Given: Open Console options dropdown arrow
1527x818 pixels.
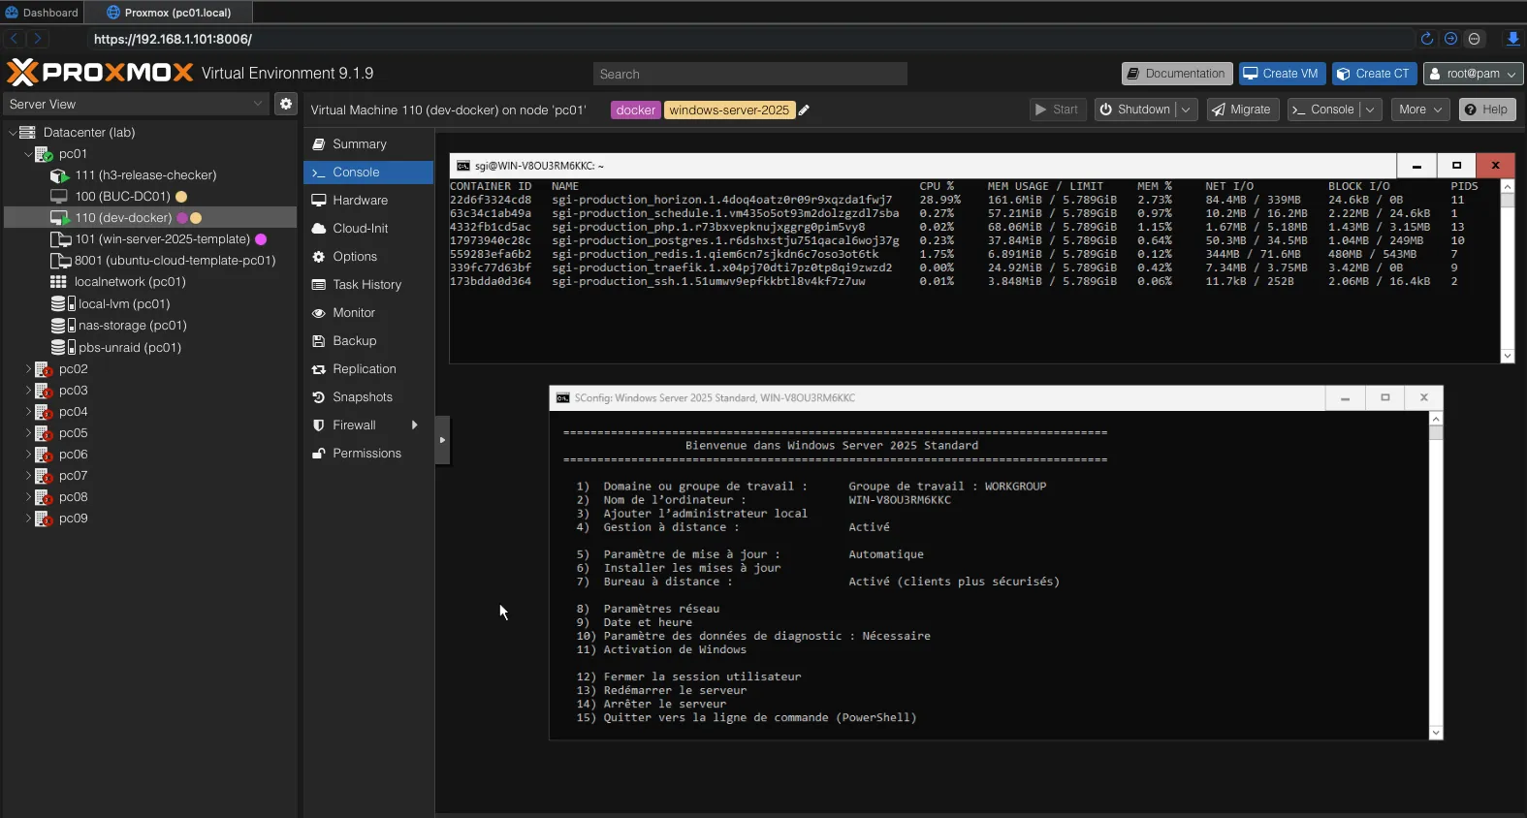Looking at the screenshot, I should click(1370, 110).
